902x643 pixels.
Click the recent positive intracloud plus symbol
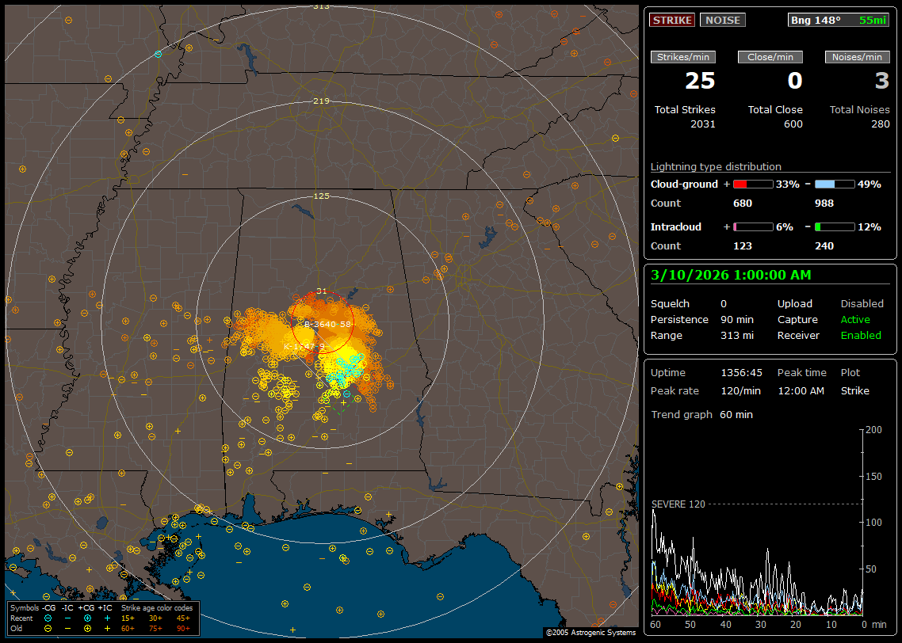pos(106,618)
